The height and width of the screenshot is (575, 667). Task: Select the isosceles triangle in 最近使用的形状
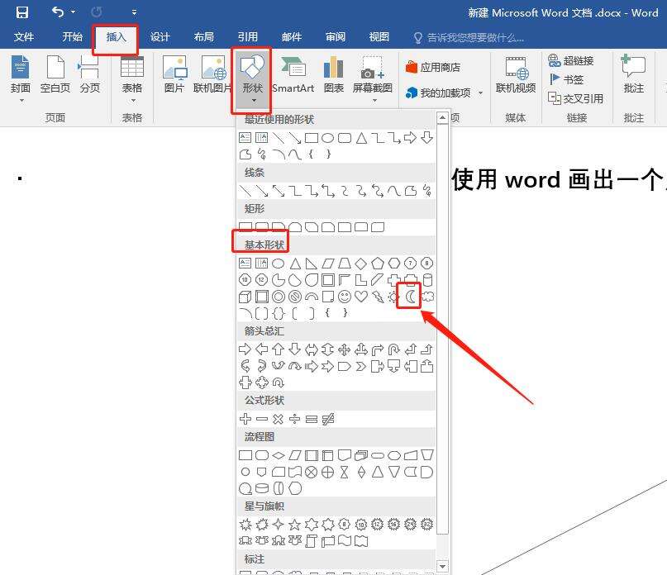pyautogui.click(x=361, y=138)
